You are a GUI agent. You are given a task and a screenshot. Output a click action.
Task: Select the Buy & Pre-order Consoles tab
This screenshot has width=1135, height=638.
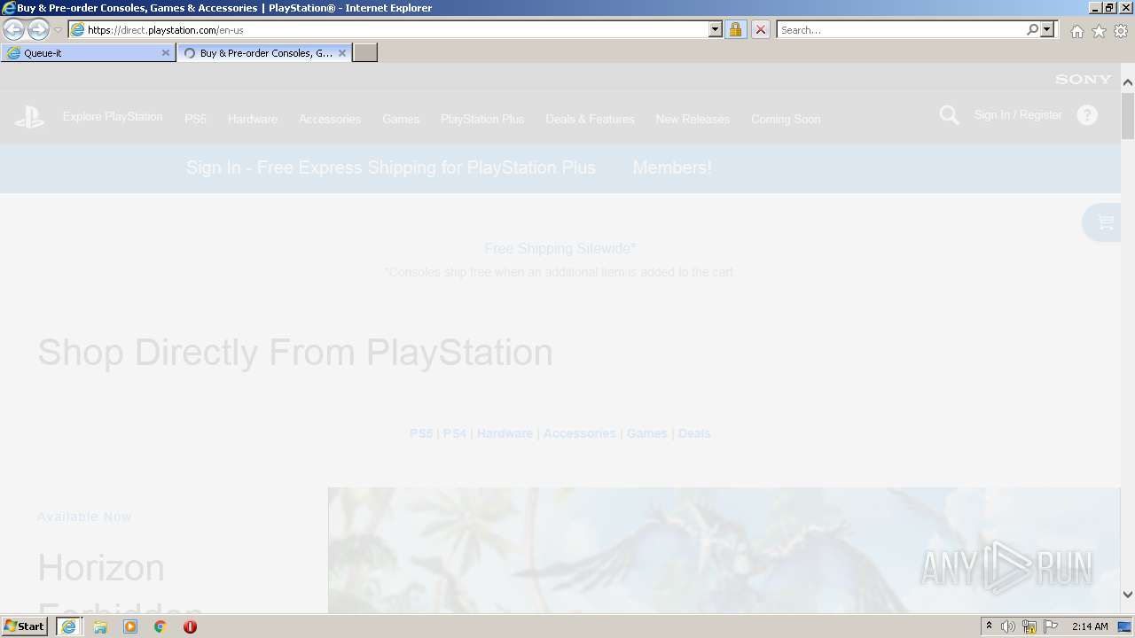pyautogui.click(x=264, y=53)
